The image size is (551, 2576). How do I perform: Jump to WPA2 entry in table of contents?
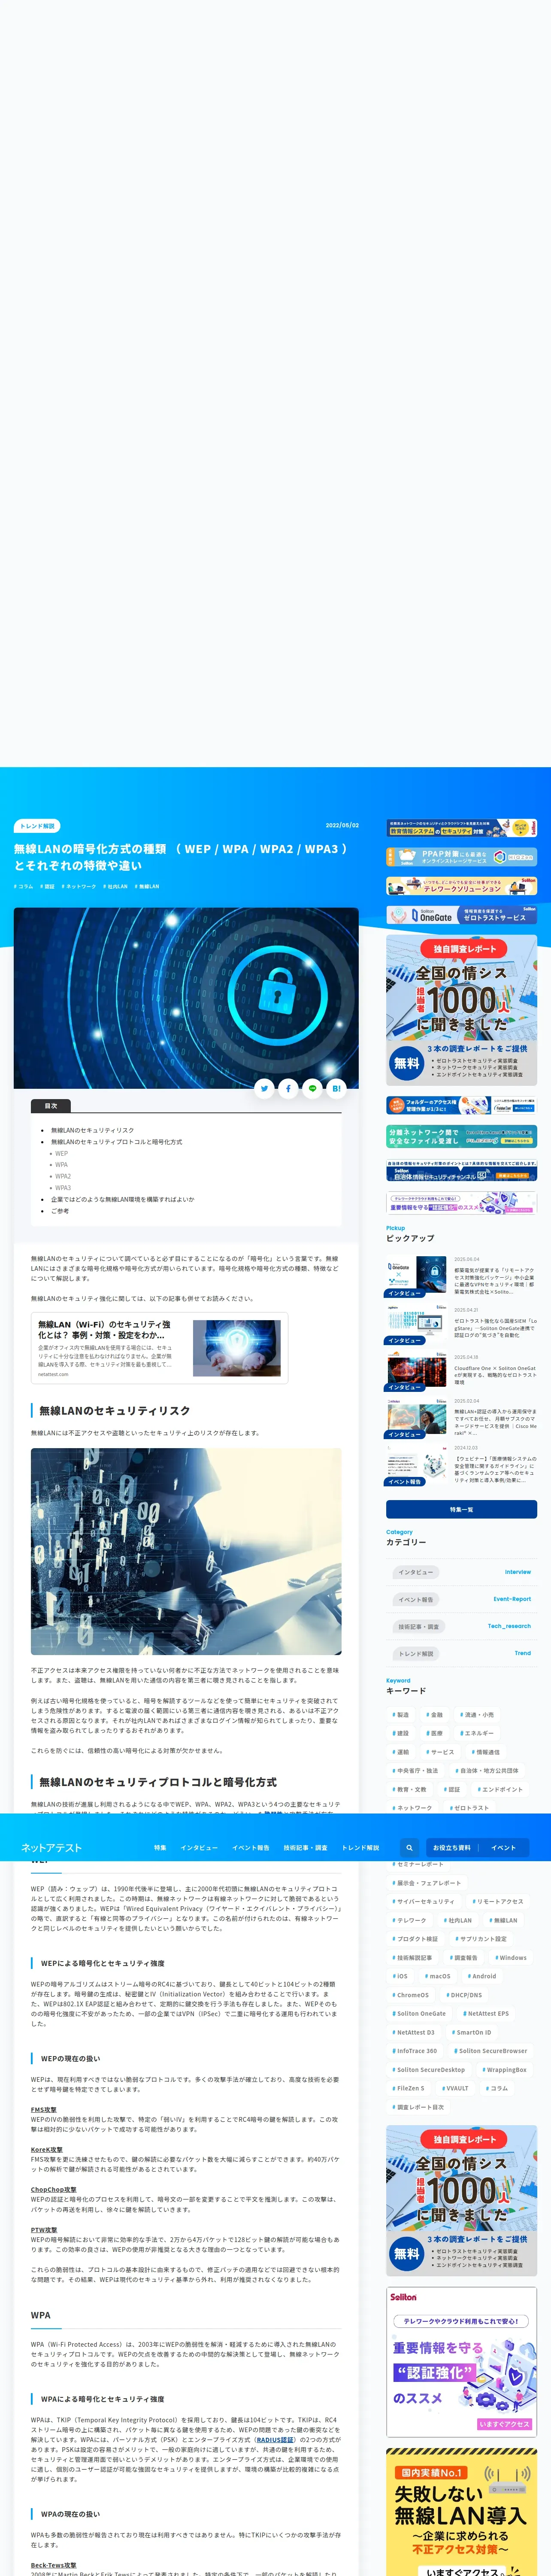click(x=63, y=1176)
